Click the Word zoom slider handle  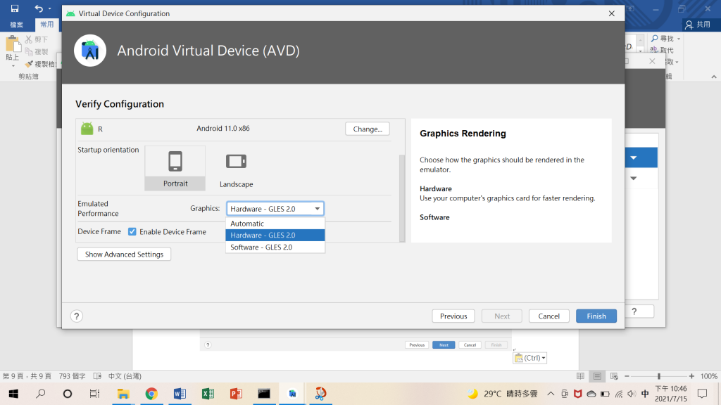tap(659, 376)
